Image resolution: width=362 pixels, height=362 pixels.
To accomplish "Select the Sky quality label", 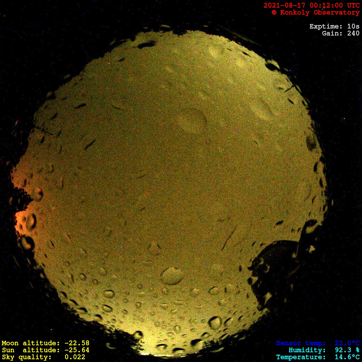I will point(26,357).
